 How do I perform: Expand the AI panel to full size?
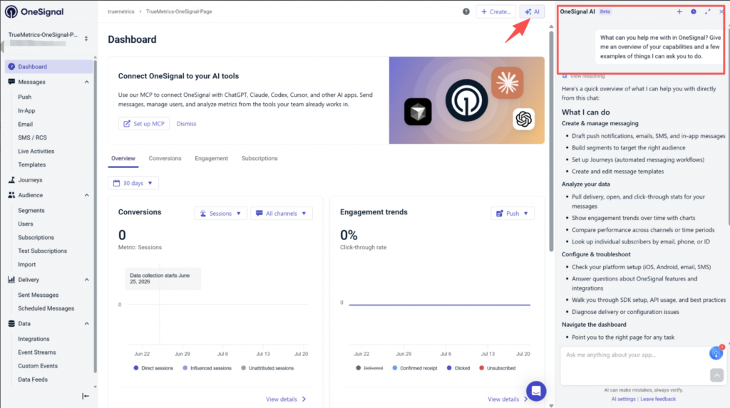click(x=708, y=11)
